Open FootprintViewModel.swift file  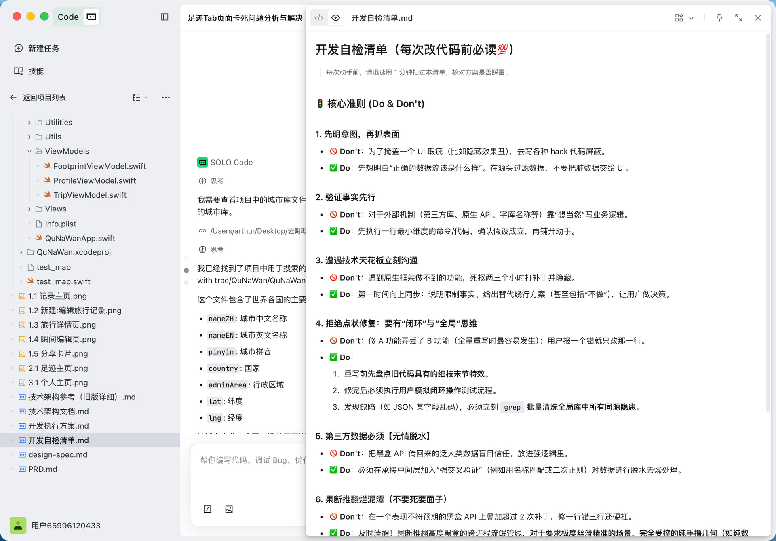pos(99,166)
